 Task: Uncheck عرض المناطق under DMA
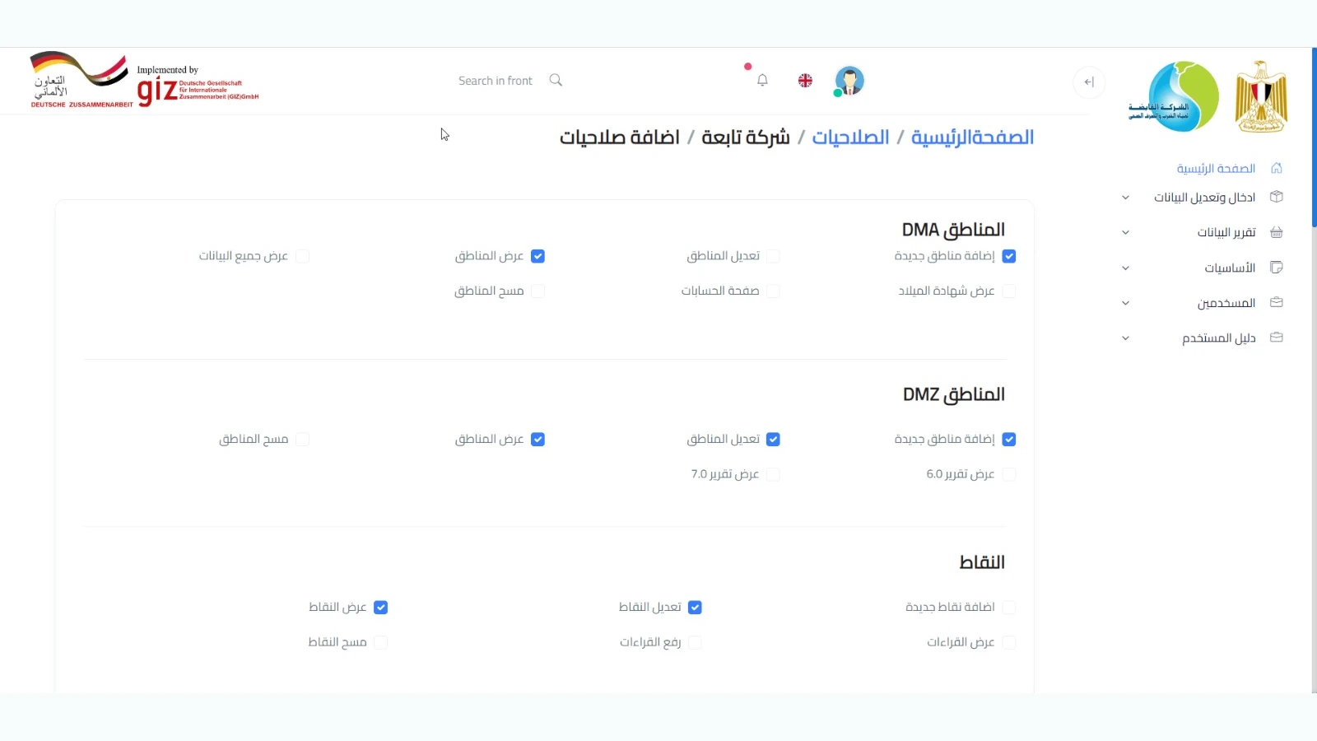point(538,256)
